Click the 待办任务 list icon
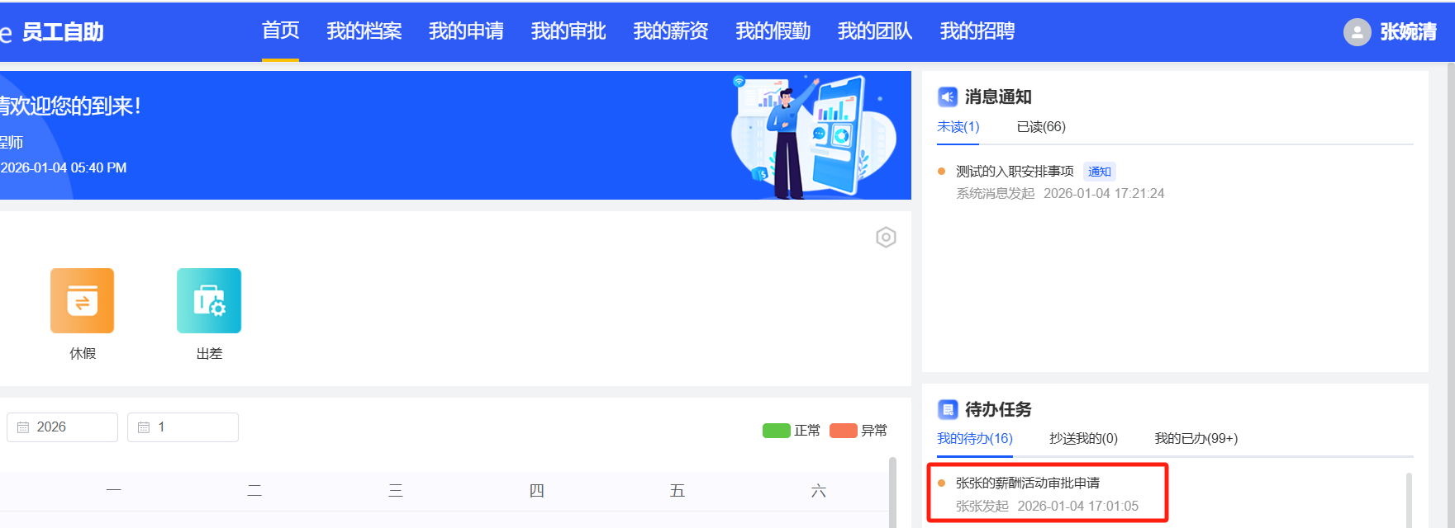The height and width of the screenshot is (528, 1455). point(948,409)
